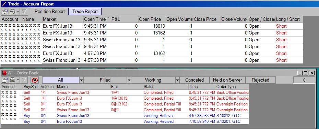Sort by Long / Short column header
This screenshot has height=129, width=319.
point(289,19)
